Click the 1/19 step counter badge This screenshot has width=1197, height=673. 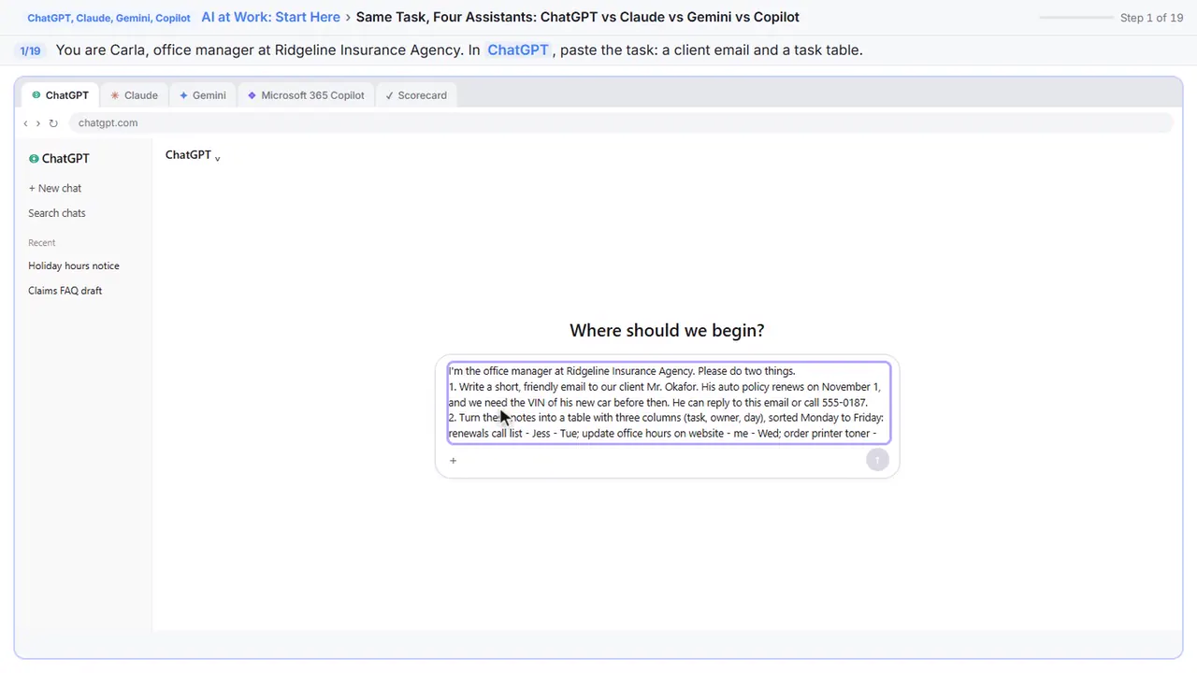30,50
